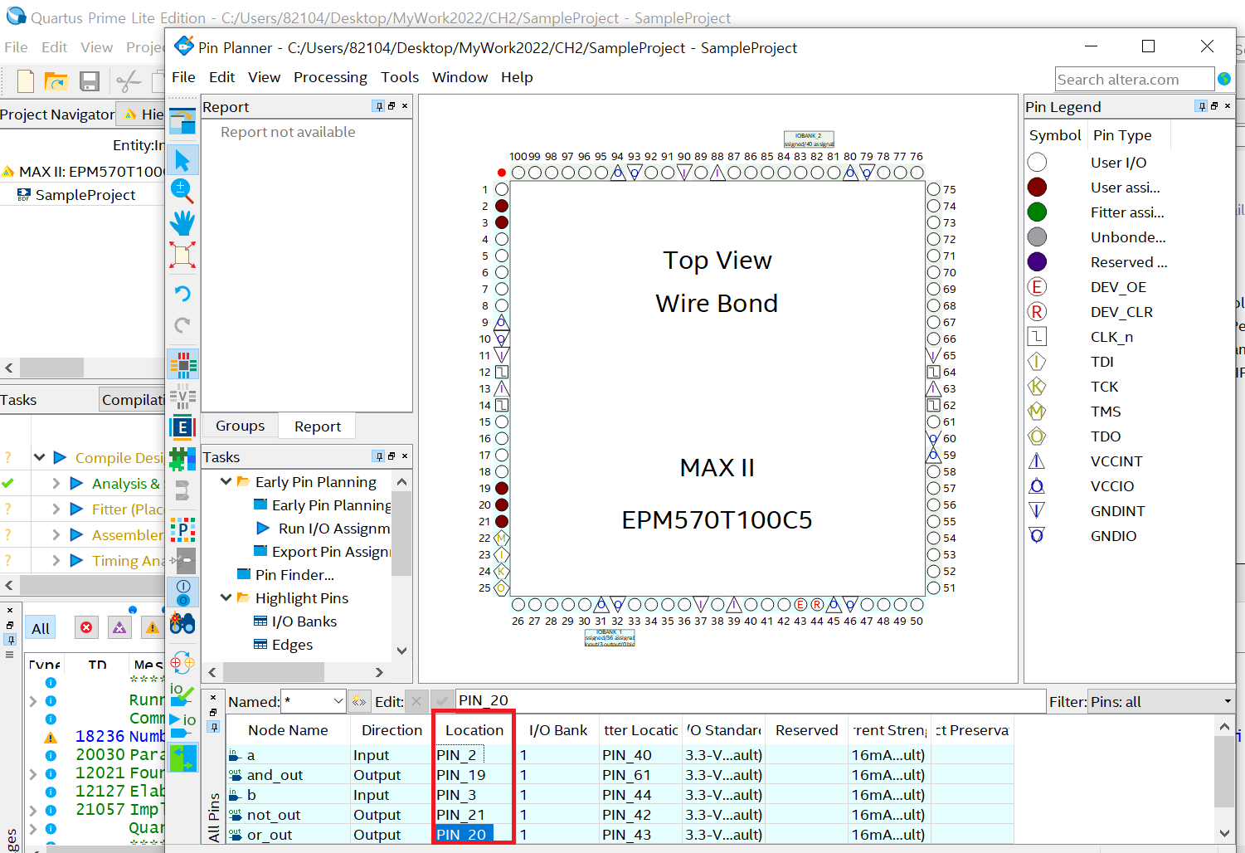
Task: Expand the Analysis & Synthesis task
Action: [56, 483]
